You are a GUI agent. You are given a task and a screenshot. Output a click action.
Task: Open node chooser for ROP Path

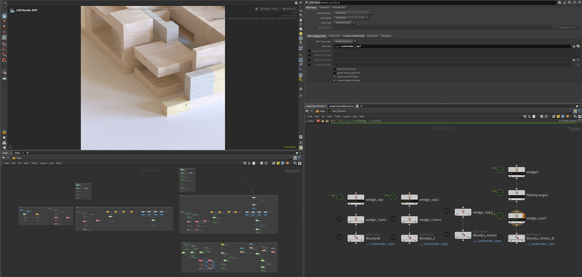point(578,46)
